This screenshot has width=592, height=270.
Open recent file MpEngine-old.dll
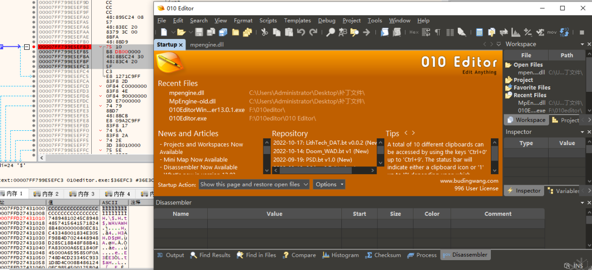click(x=192, y=101)
